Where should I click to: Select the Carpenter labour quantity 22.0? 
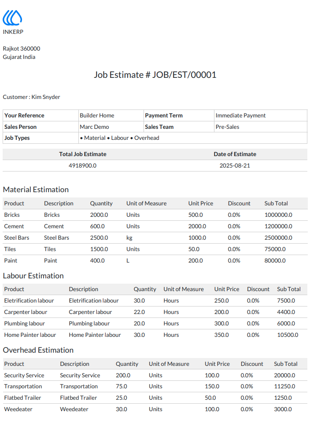pos(139,312)
